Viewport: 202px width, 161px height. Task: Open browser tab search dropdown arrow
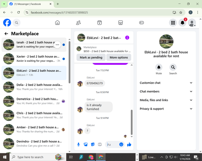(x=4, y=4)
